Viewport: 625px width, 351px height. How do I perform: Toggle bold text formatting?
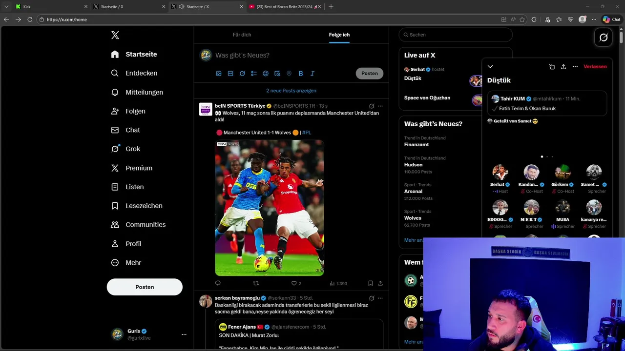[301, 74]
